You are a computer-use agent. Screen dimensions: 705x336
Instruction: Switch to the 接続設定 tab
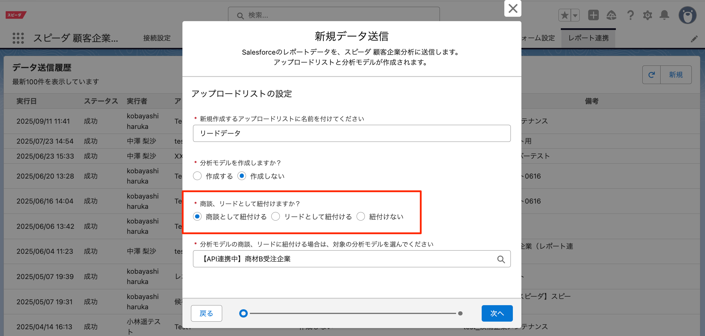click(157, 38)
